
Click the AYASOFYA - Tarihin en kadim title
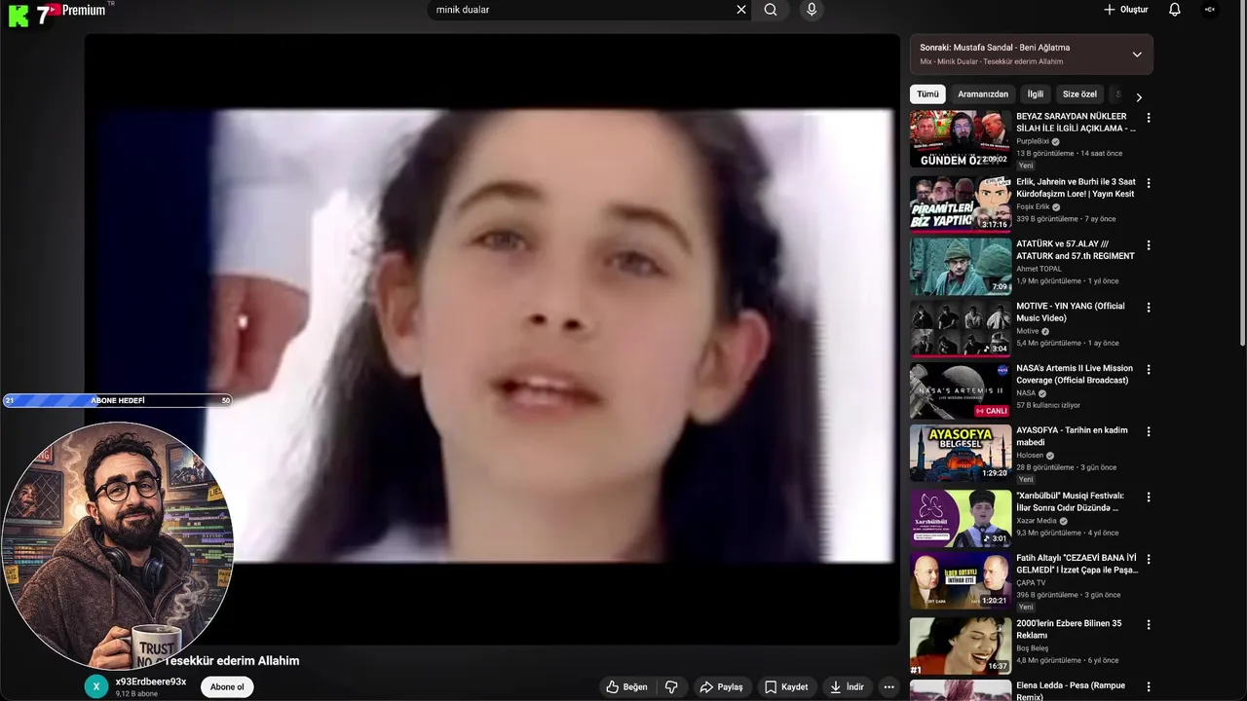click(1072, 436)
